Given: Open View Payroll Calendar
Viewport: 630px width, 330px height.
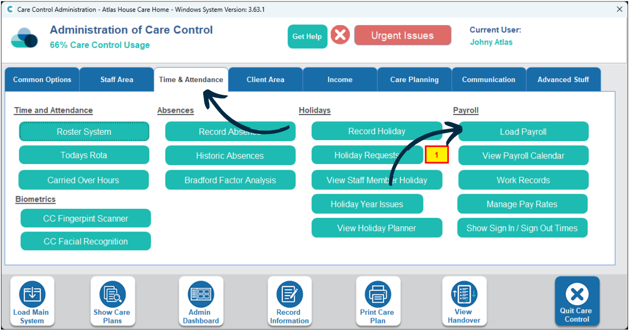Looking at the screenshot, I should pyautogui.click(x=523, y=156).
